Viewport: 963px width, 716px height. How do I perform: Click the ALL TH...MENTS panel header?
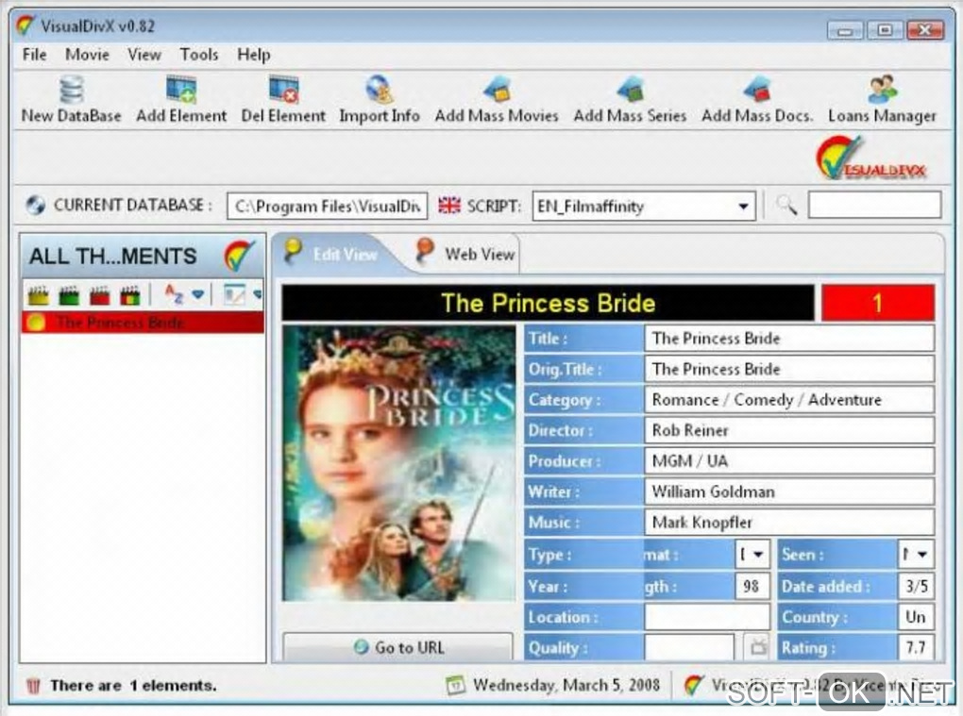point(143,256)
